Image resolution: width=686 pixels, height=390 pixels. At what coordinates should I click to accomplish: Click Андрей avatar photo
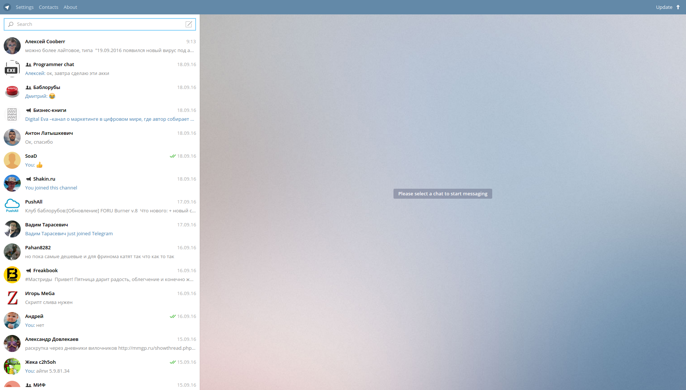pos(12,321)
